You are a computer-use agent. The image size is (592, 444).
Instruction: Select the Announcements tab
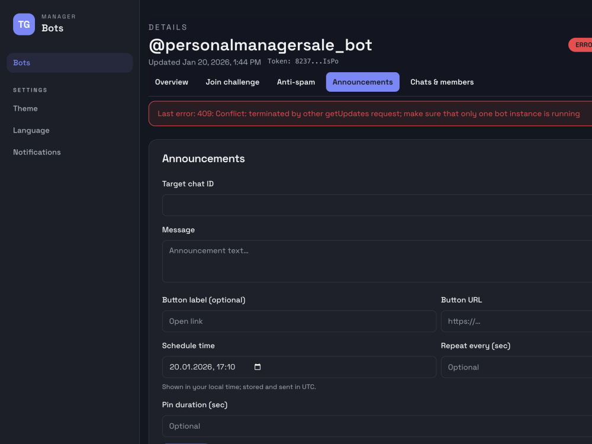point(362,82)
